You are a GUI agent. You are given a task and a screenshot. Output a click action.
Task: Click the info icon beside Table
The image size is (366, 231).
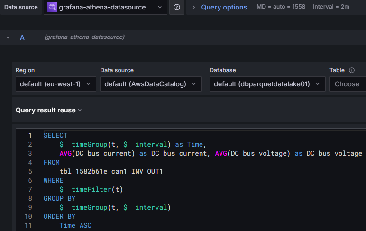352,70
